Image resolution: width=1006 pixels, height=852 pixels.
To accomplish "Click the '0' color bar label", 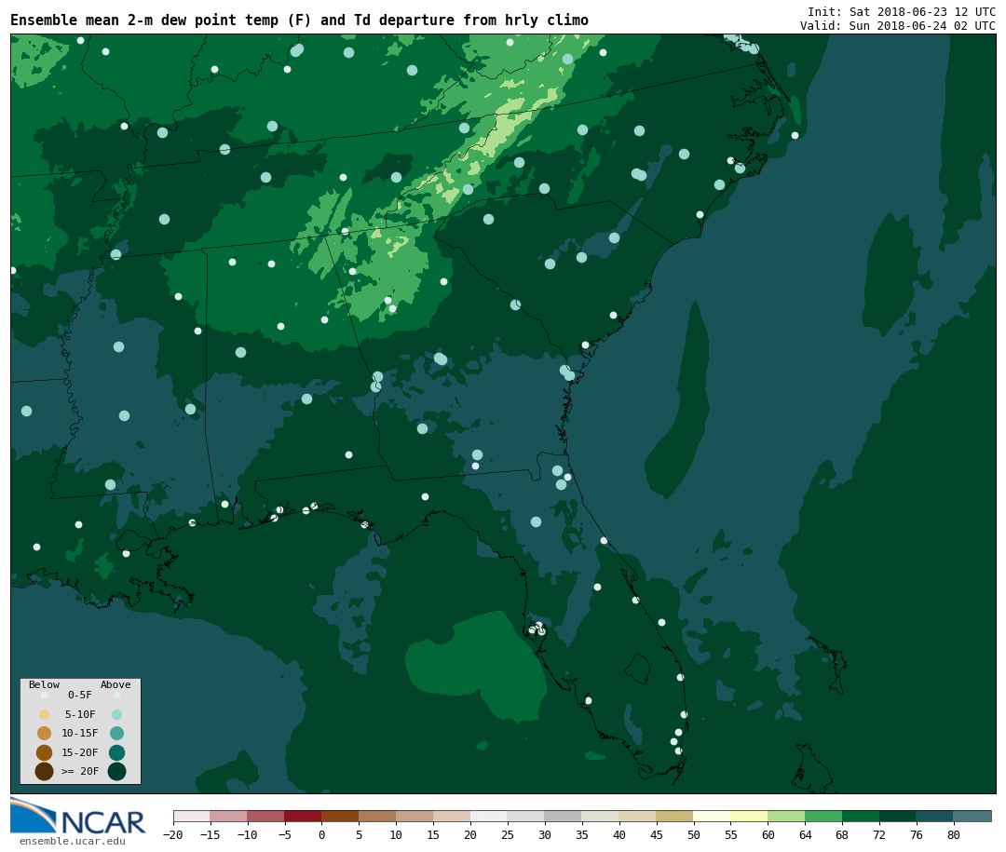I will (322, 834).
